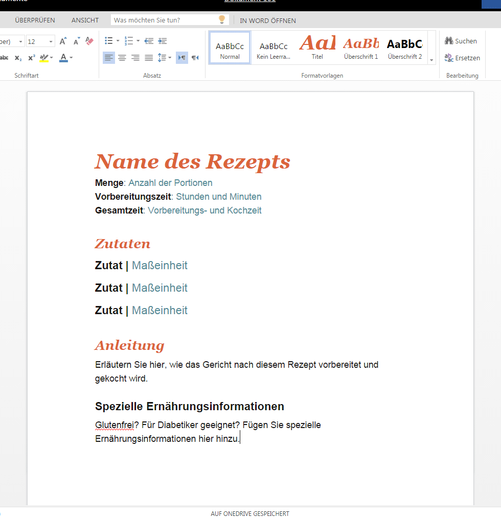
Task: Set left-to-right text direction
Action: click(182, 58)
